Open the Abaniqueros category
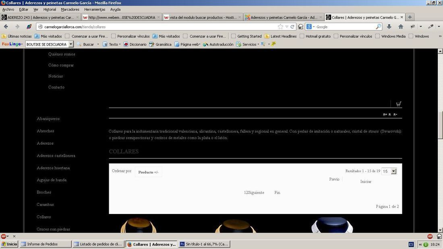This screenshot has height=249, width=443. 48,119
